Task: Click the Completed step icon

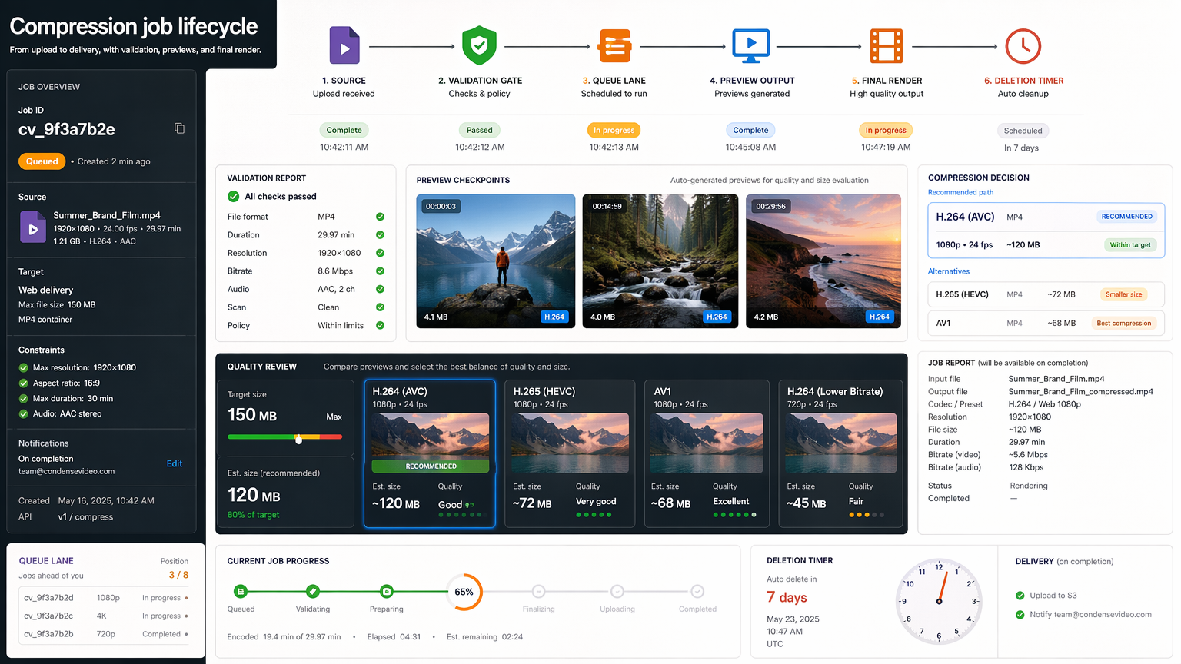Action: (697, 591)
